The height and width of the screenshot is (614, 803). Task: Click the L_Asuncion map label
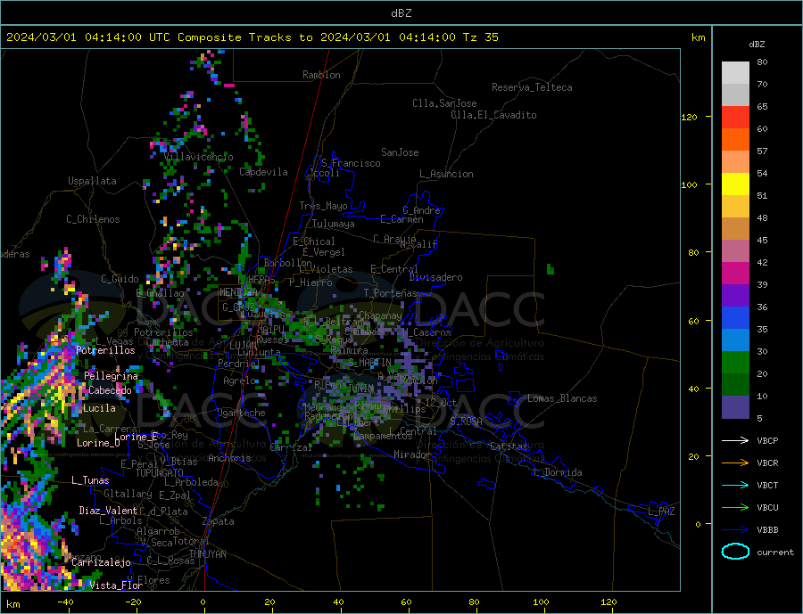click(447, 174)
